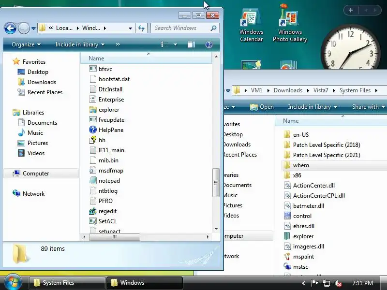Click the horizontal scrollbar thumb in file list

[114, 237]
